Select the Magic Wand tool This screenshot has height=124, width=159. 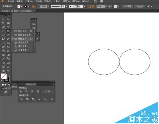coord(3,23)
